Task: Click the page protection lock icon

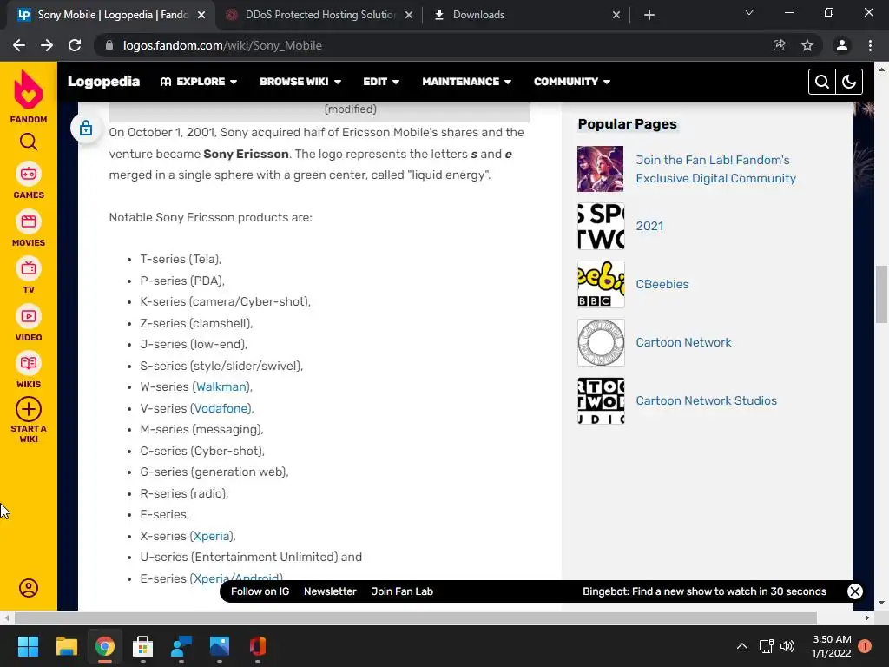Action: pos(86,129)
